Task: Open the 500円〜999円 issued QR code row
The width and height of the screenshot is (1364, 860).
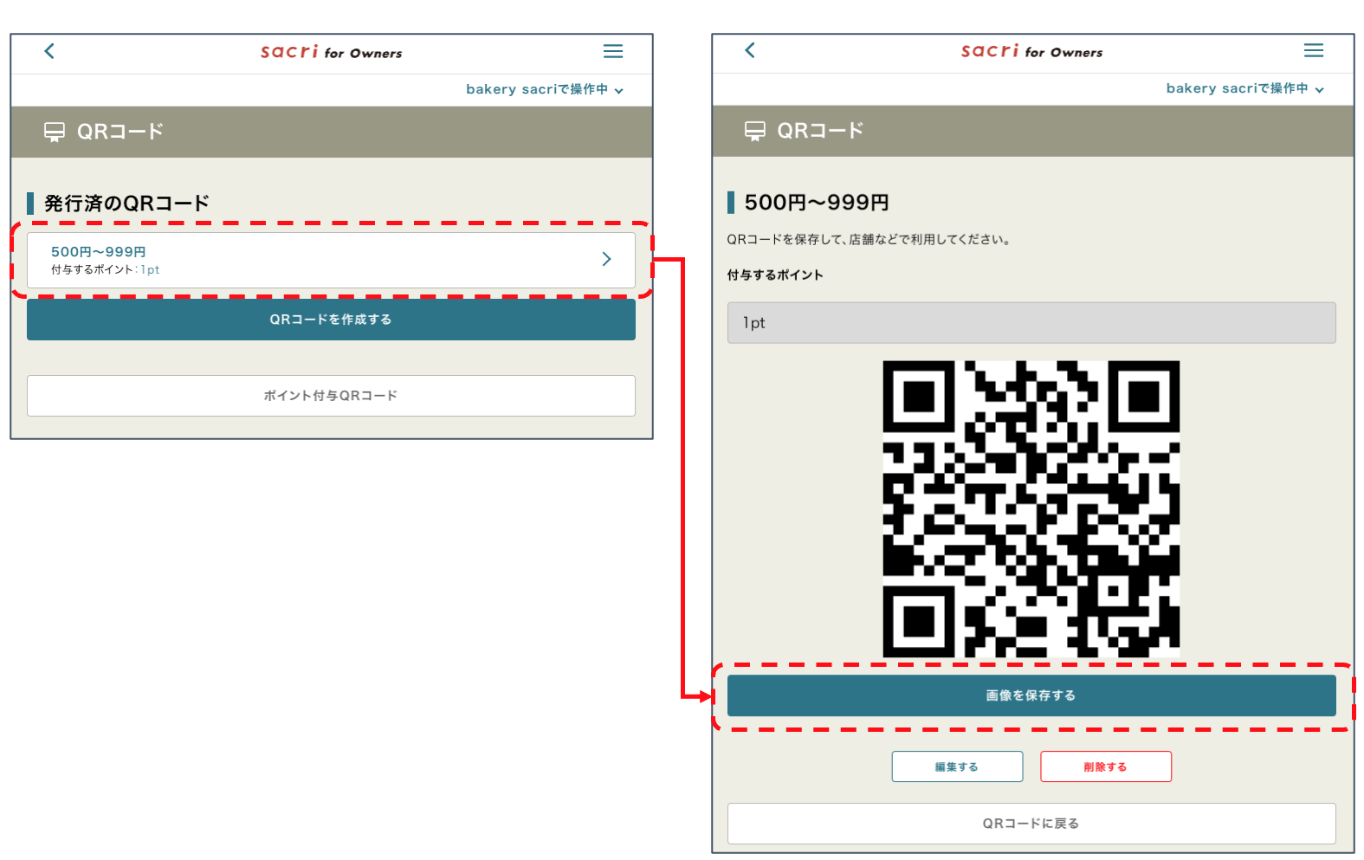Action: [x=331, y=260]
